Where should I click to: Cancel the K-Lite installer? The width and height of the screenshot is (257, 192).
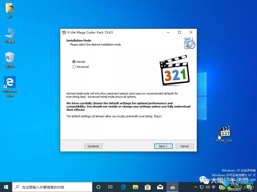coord(184,146)
